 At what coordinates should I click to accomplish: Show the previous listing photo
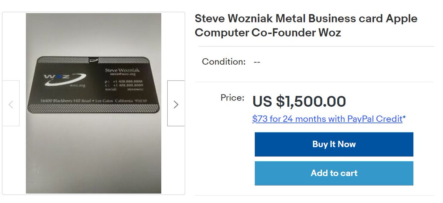[x=11, y=104]
